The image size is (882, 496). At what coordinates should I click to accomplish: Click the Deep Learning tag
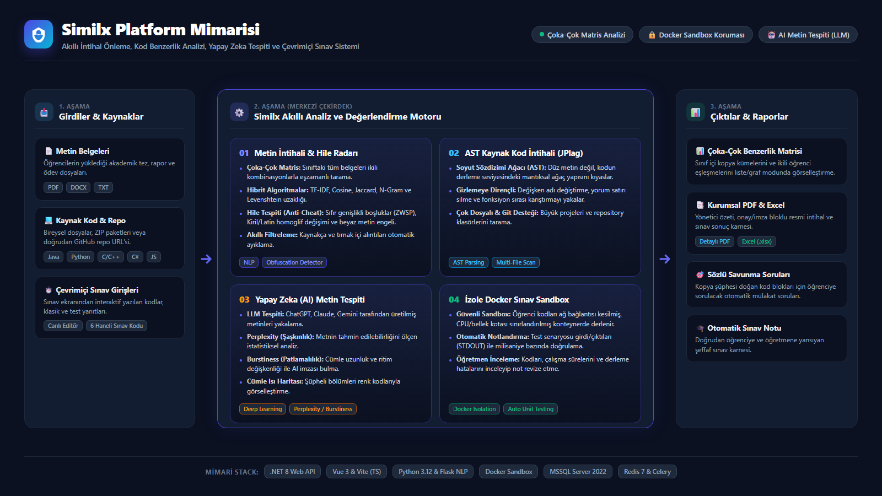point(262,409)
